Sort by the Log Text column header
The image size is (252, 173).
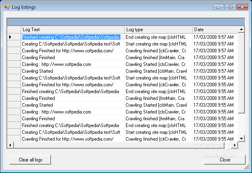pos(73,30)
